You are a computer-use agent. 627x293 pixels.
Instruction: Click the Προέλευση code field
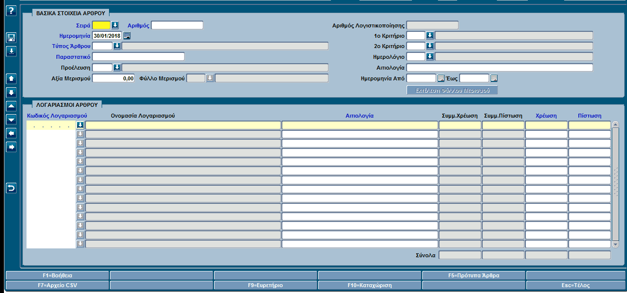[103, 68]
